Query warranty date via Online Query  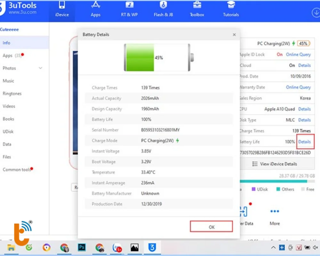pyautogui.click(x=298, y=87)
